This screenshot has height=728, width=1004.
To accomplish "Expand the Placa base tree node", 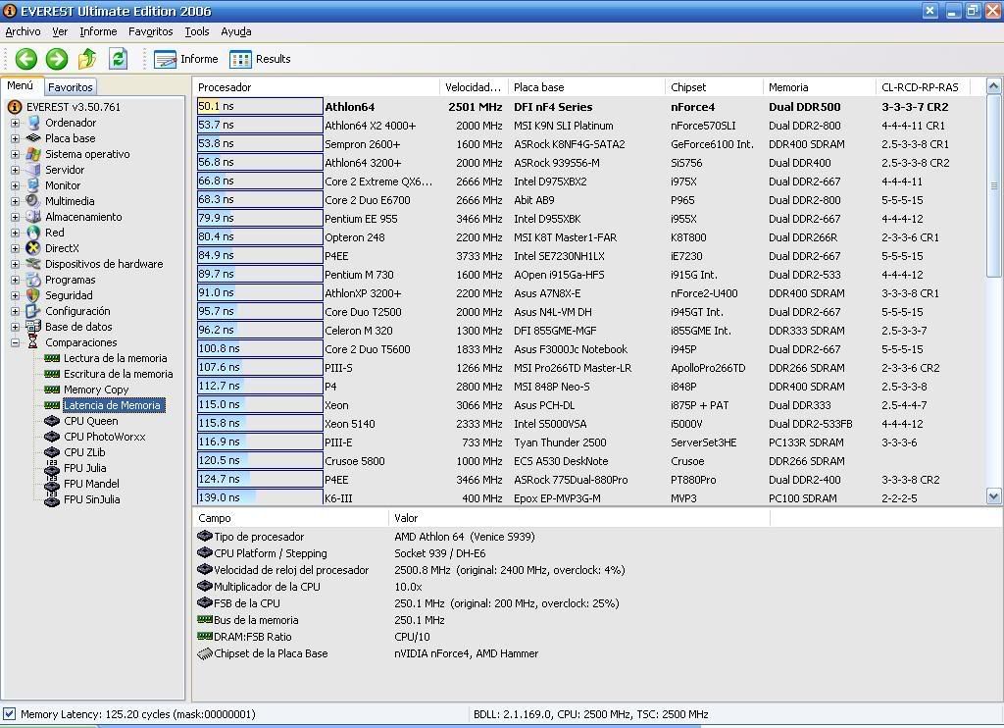I will coord(15,138).
